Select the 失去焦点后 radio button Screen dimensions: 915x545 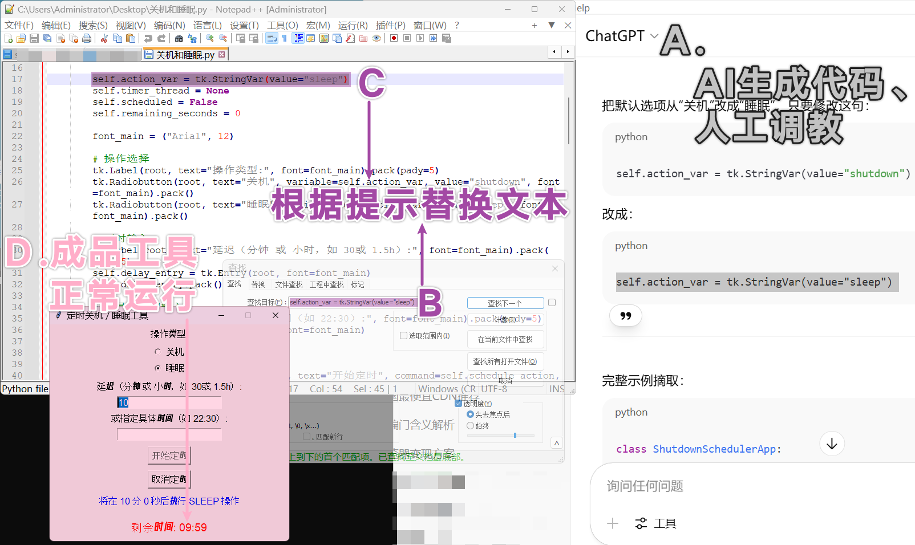coord(470,414)
